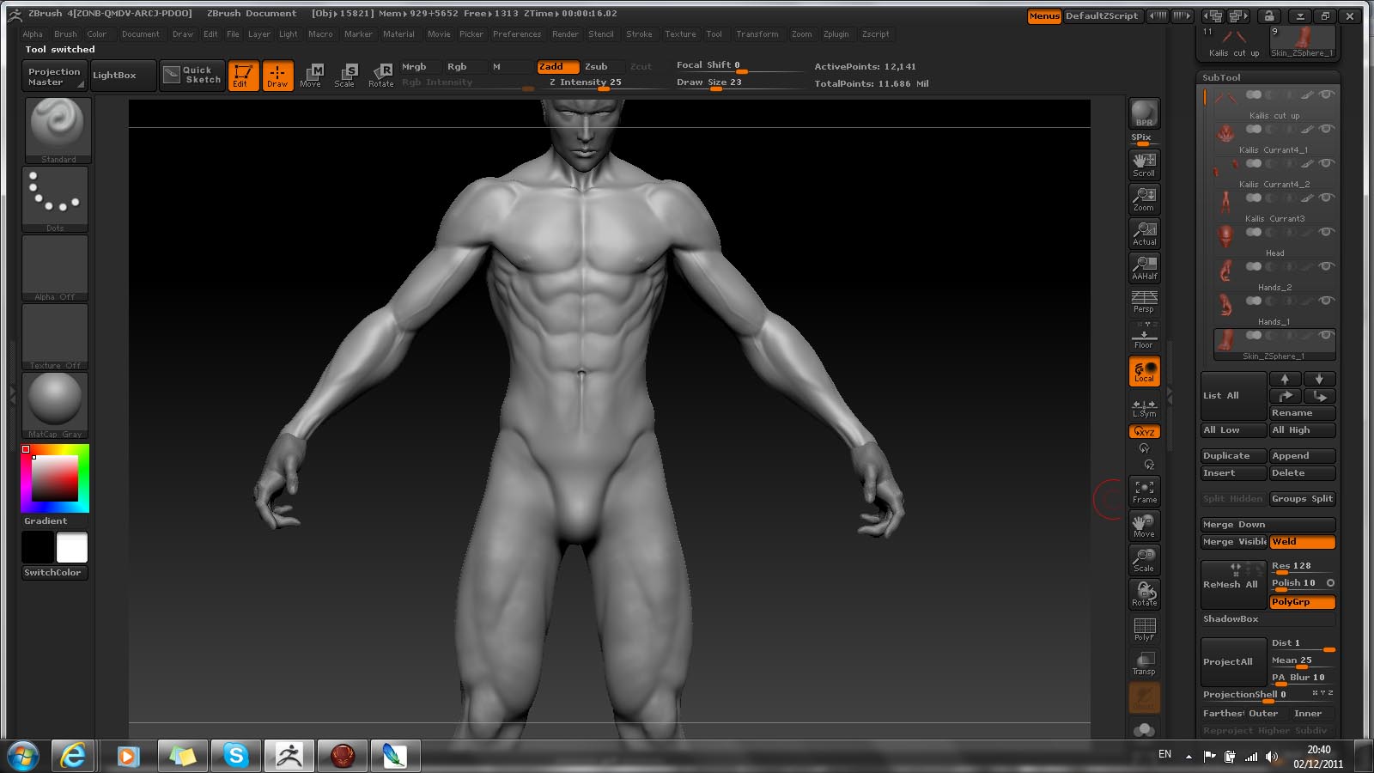The image size is (1374, 773).
Task: Select the Standard brush thumbnail
Action: click(57, 127)
